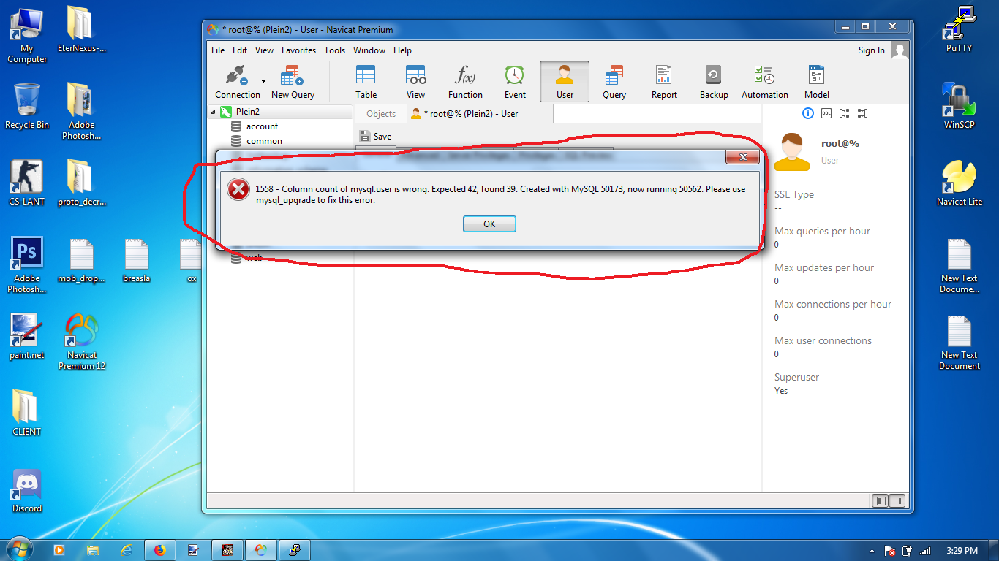Open the Query toolbar icon
The image size is (999, 561).
pyautogui.click(x=614, y=82)
